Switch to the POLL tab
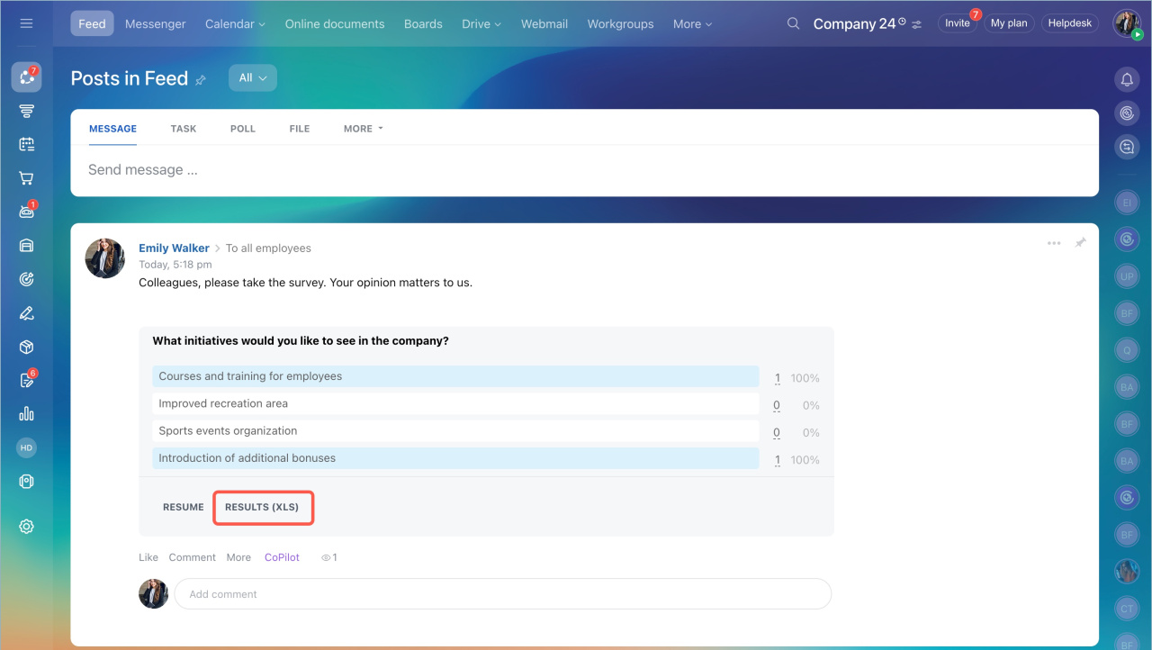The width and height of the screenshot is (1152, 650). coord(243,129)
